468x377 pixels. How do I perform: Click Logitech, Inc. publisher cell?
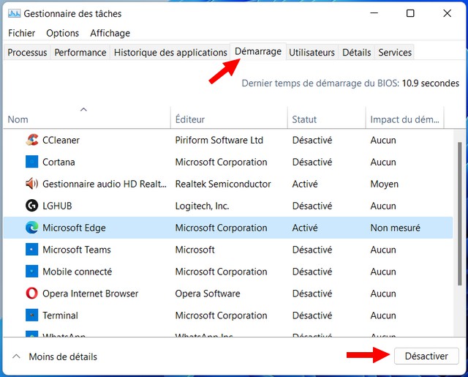click(x=202, y=206)
